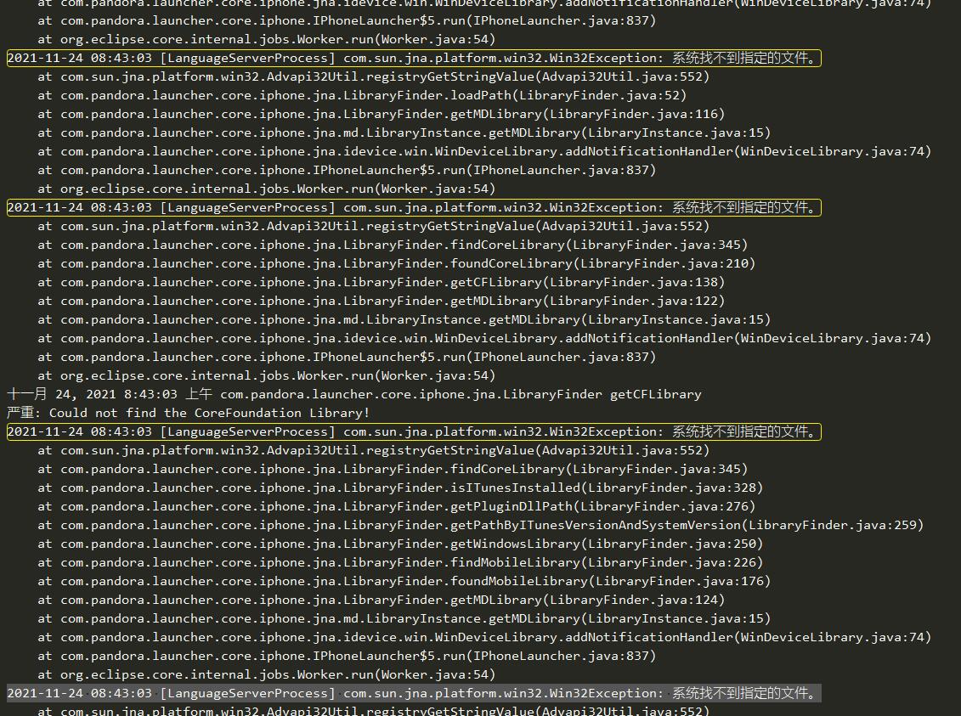Click the findMobileLibrary LibraryFinder.java:226 line
The width and height of the screenshot is (961, 716).
[399, 562]
